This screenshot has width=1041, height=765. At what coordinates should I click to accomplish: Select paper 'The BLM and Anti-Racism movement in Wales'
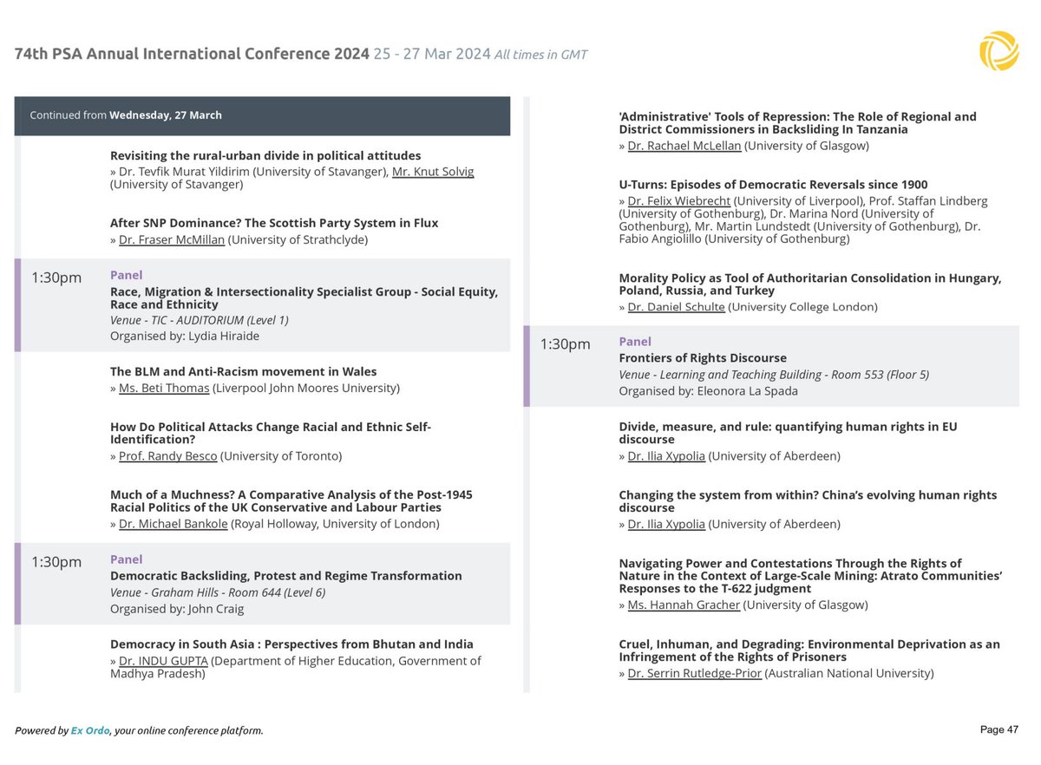(244, 371)
